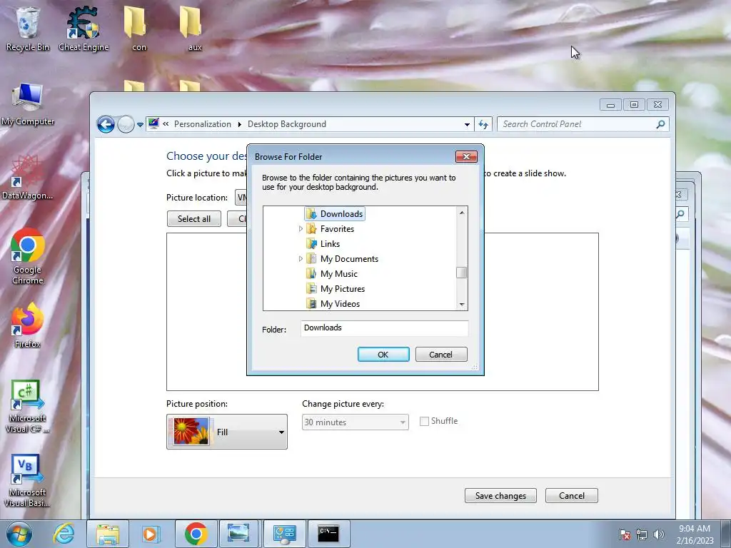Viewport: 731px width, 548px height.
Task: Toggle the Shuffle checkbox
Action: point(424,421)
